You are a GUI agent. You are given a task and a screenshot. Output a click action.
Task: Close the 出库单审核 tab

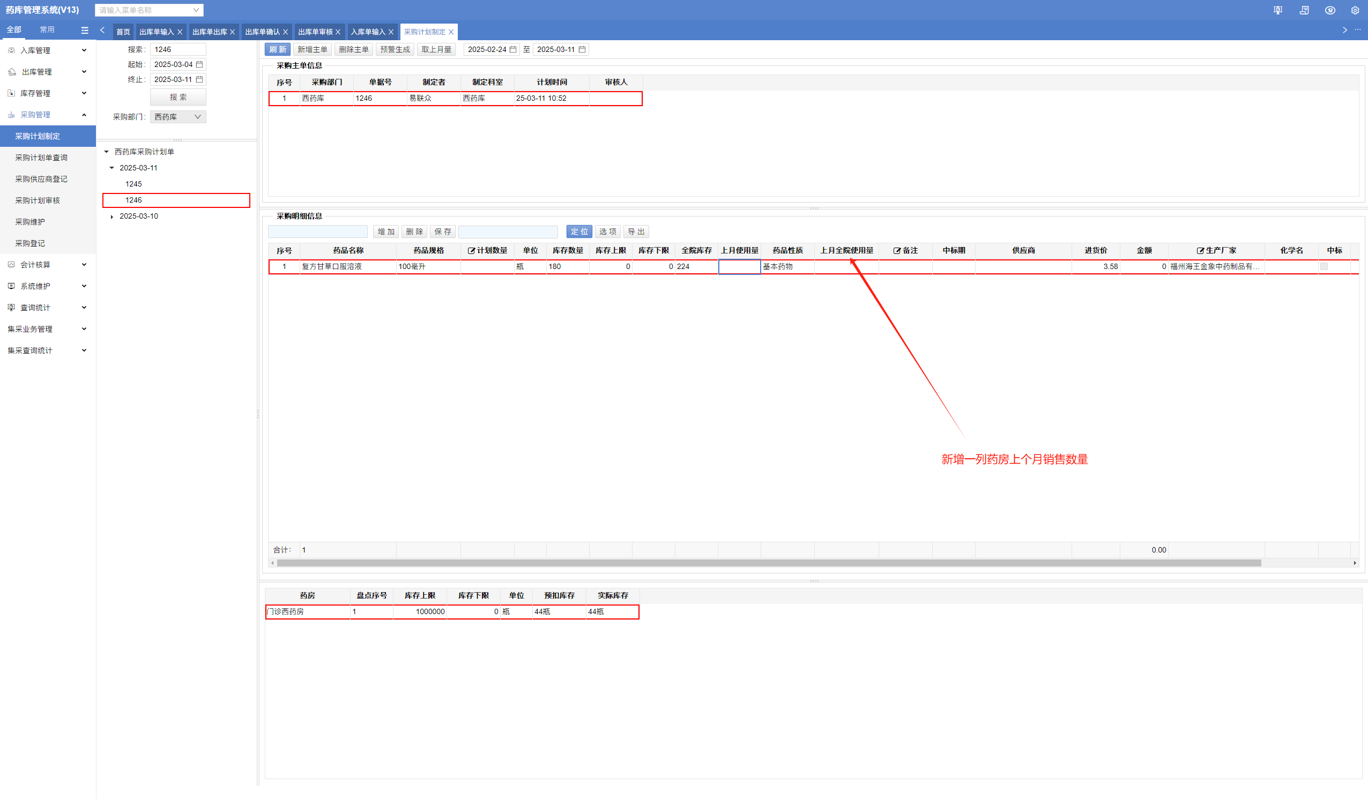pyautogui.click(x=338, y=32)
